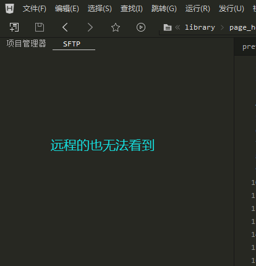Open the 编辑(E) menu
256x266 pixels.
pos(67,9)
